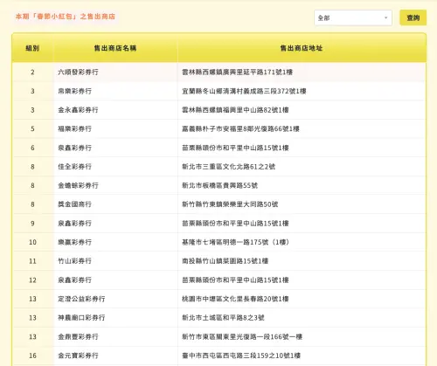This screenshot has height=366, width=437.
Task: Select address 新竹市東區關東里光復路一段166號一樓
Action: 242,336
